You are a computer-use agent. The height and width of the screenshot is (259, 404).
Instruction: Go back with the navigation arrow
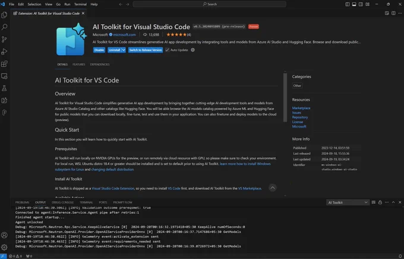(x=121, y=4)
